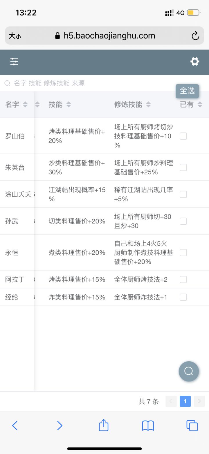Reload the page in Safari

click(195, 36)
